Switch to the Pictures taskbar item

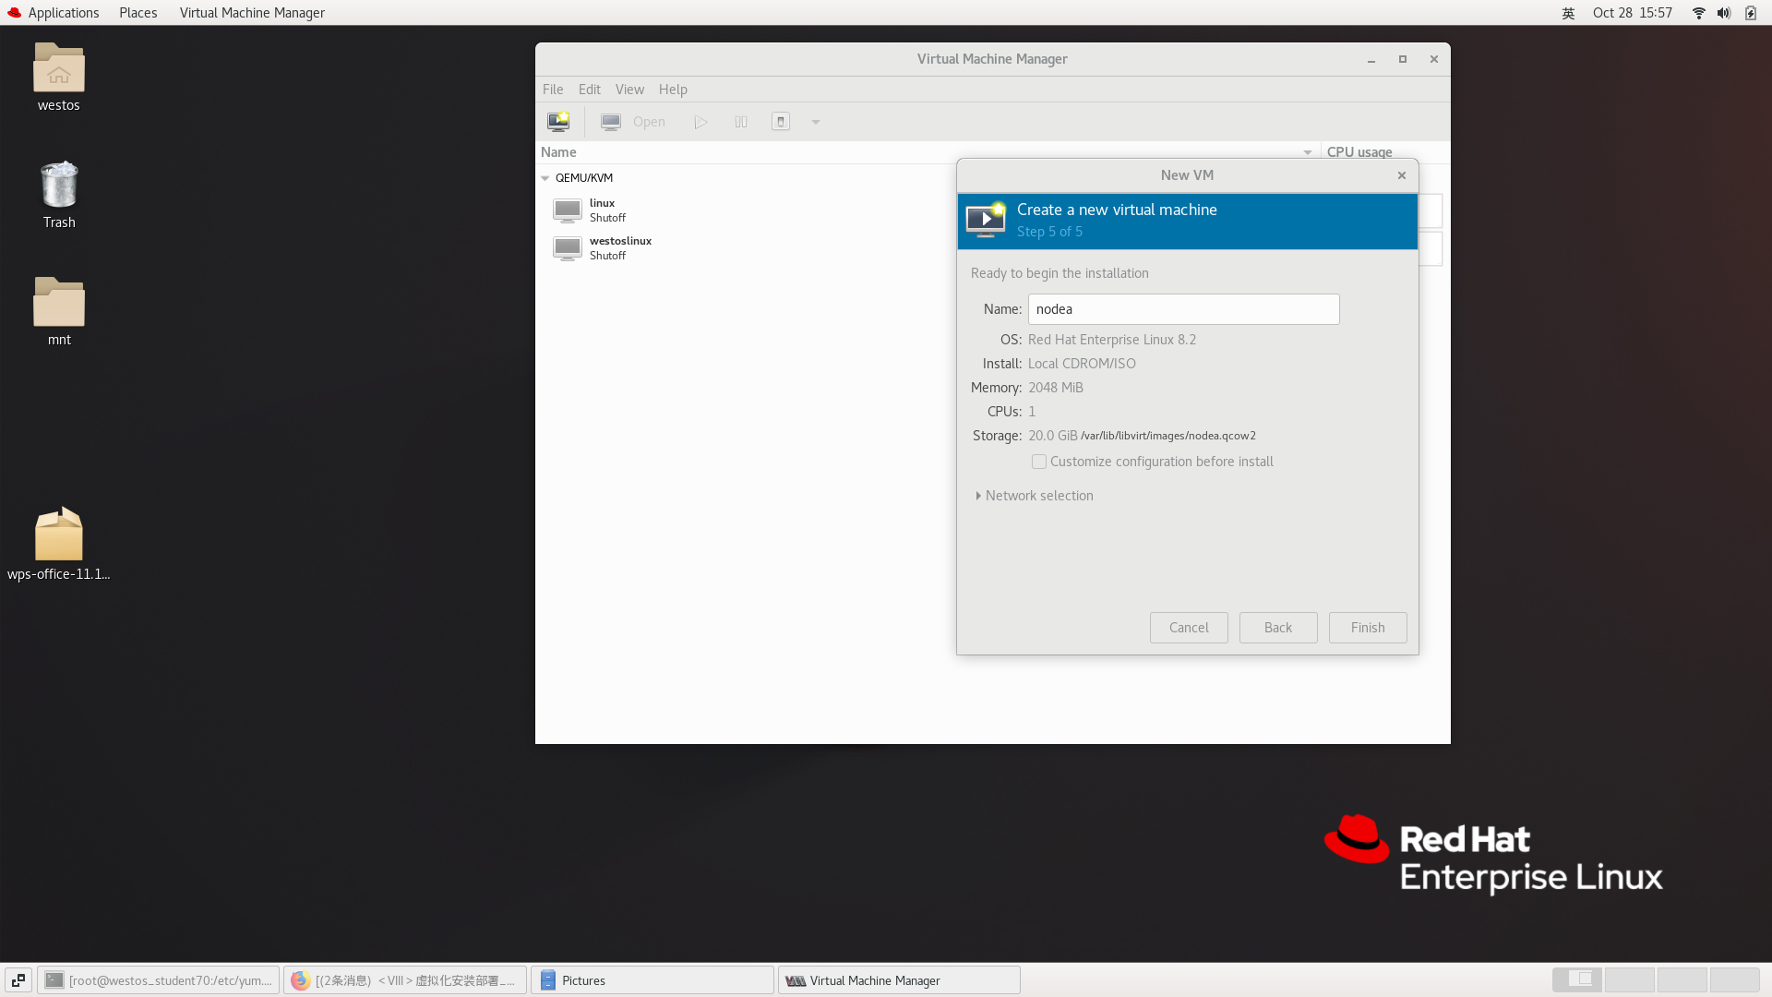[653, 980]
